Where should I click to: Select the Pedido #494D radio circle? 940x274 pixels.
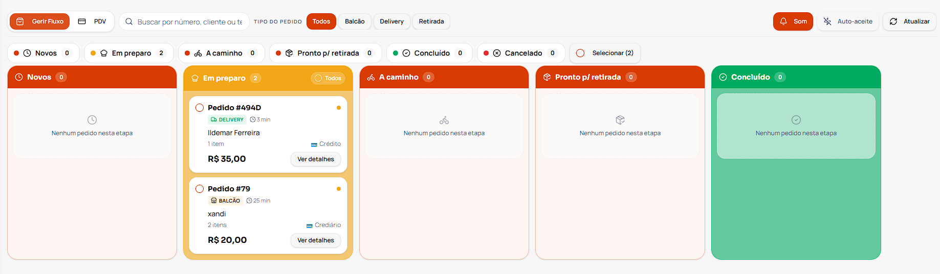(200, 108)
